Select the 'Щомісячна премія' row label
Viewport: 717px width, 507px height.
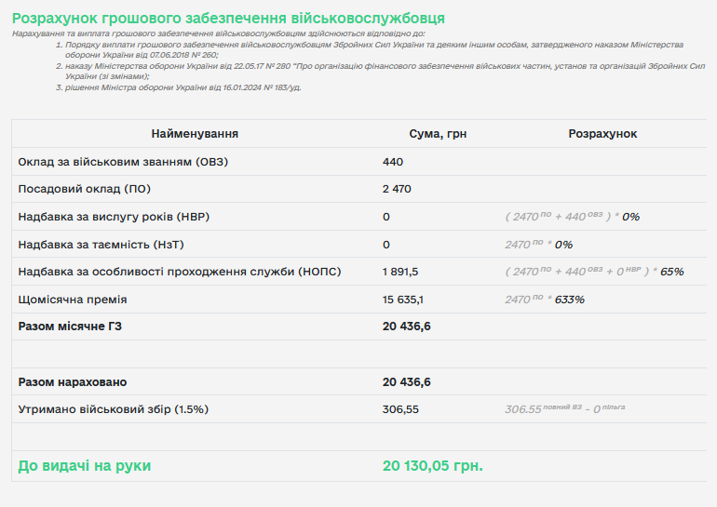click(73, 300)
